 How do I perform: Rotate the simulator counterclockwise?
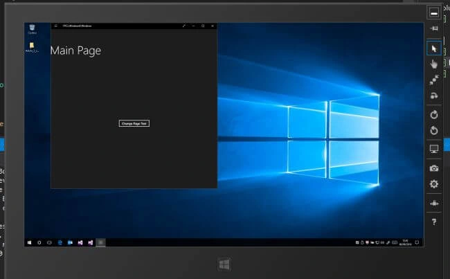434,131
